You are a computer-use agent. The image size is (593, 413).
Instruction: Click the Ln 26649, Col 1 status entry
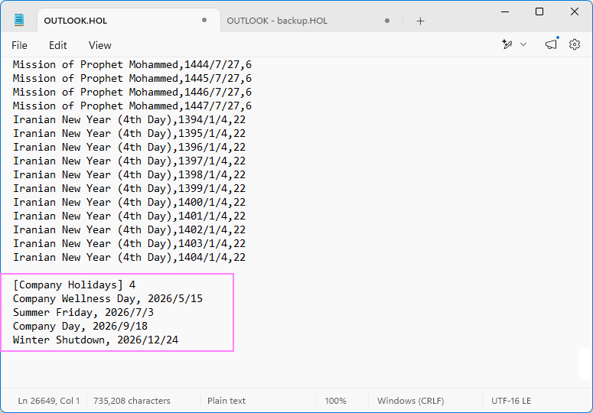(x=49, y=401)
